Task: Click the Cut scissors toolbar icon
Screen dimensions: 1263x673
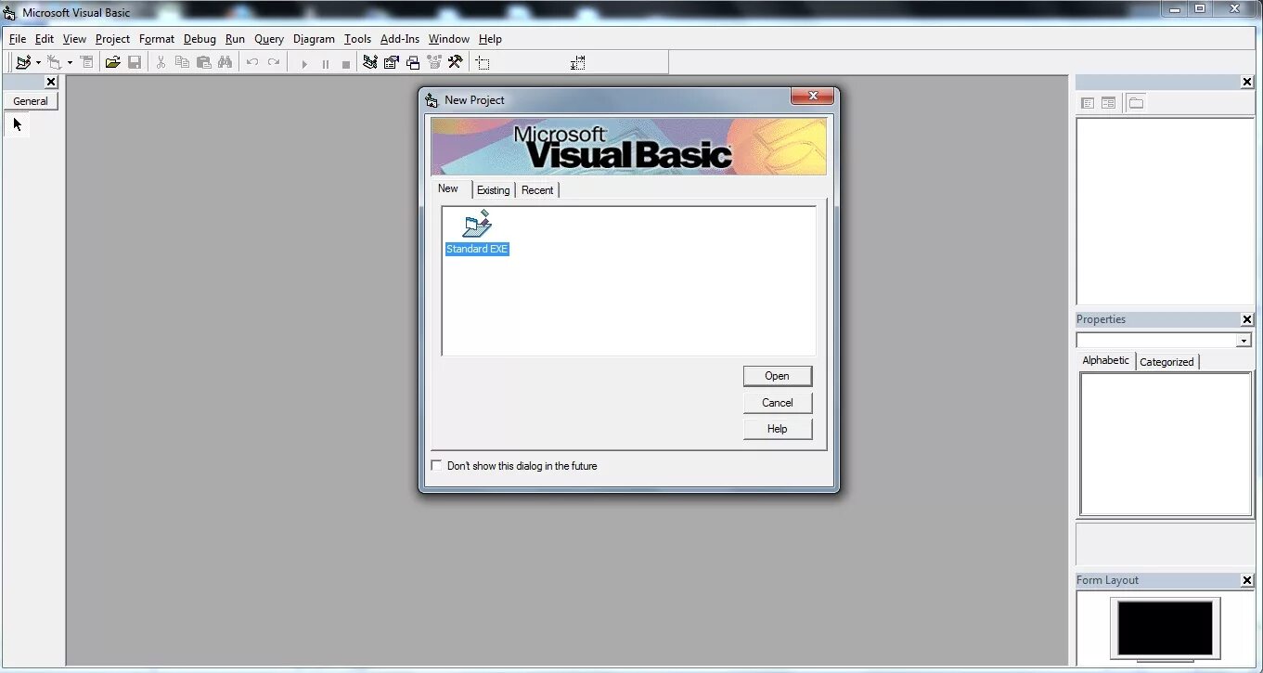Action: 161,62
